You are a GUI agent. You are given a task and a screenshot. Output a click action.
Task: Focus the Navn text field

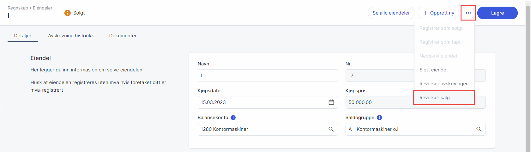(267, 76)
